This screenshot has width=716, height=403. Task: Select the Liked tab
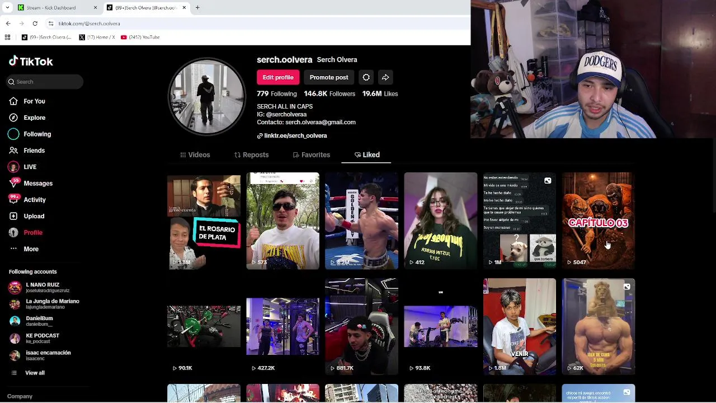click(x=366, y=155)
